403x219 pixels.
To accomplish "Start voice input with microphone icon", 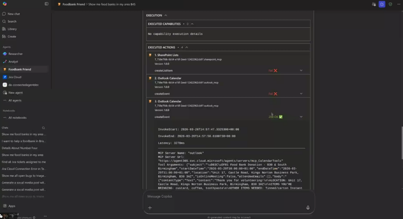I will tap(308, 208).
